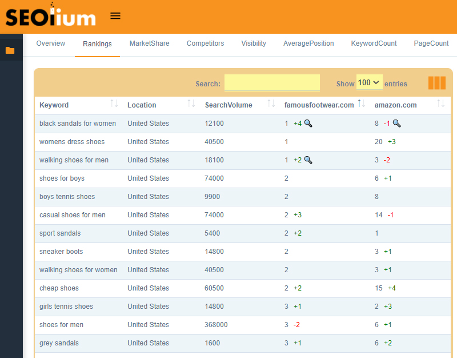Click search volume 12100
Screen dimensions: 457x358
pyautogui.click(x=214, y=124)
